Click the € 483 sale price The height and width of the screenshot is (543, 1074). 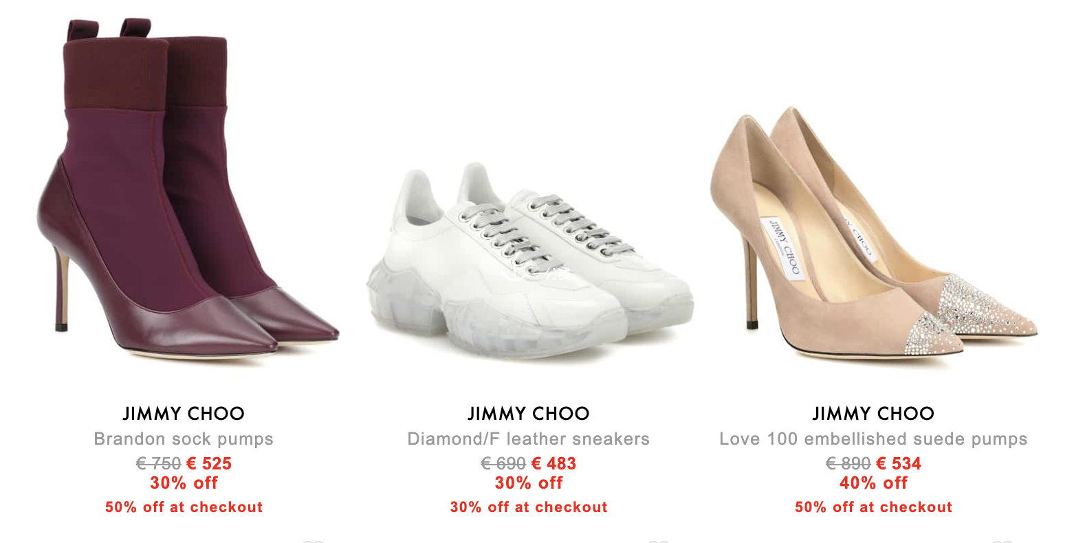point(554,464)
